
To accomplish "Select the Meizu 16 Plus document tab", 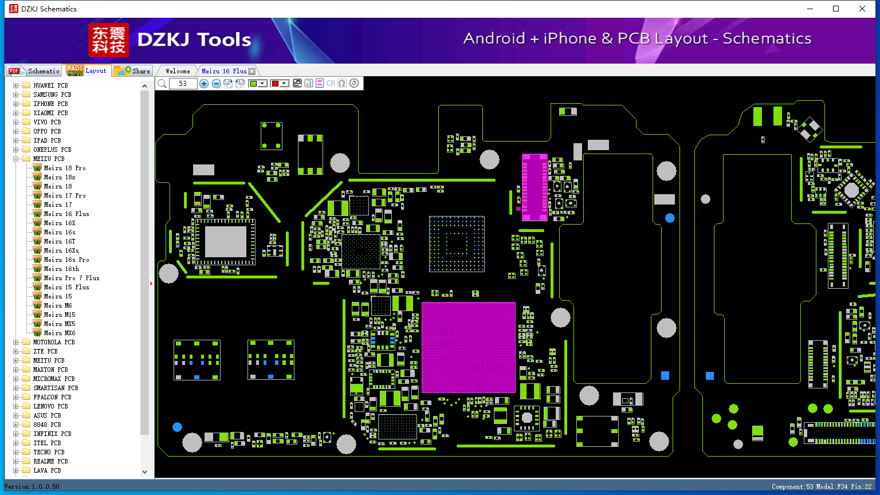I will pos(224,71).
